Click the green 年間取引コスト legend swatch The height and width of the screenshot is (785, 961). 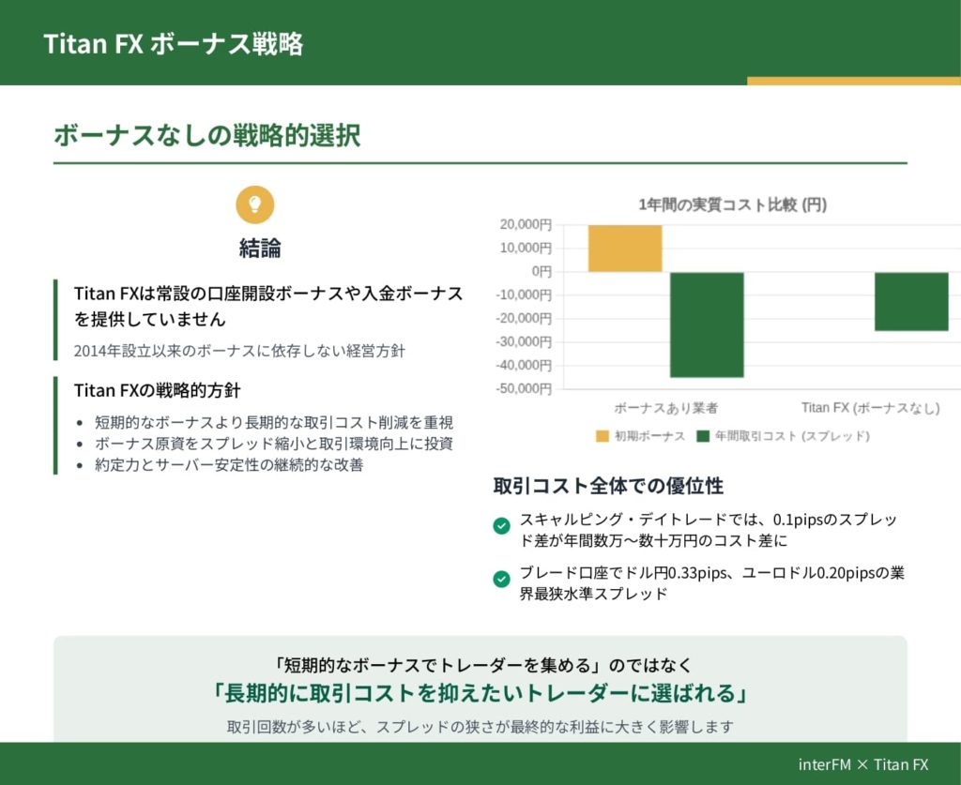pos(704,436)
